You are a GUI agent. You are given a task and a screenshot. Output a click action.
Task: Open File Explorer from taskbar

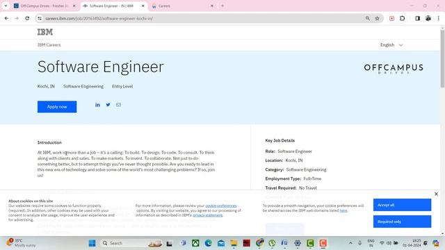click(x=234, y=243)
